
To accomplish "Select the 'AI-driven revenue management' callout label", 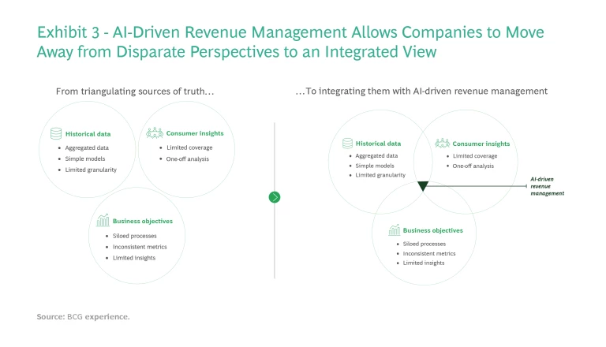I will (547, 187).
